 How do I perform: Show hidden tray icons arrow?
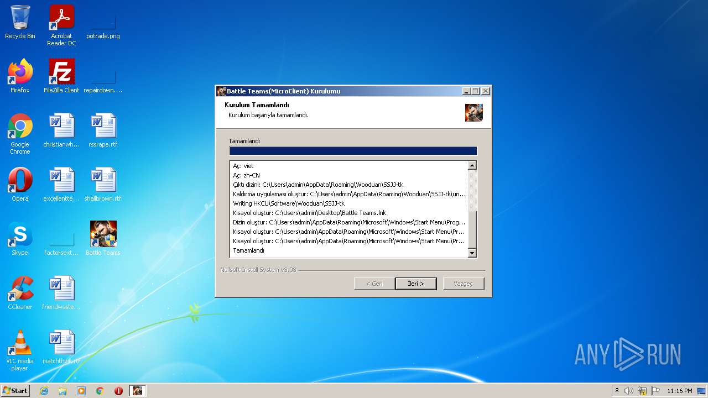617,391
